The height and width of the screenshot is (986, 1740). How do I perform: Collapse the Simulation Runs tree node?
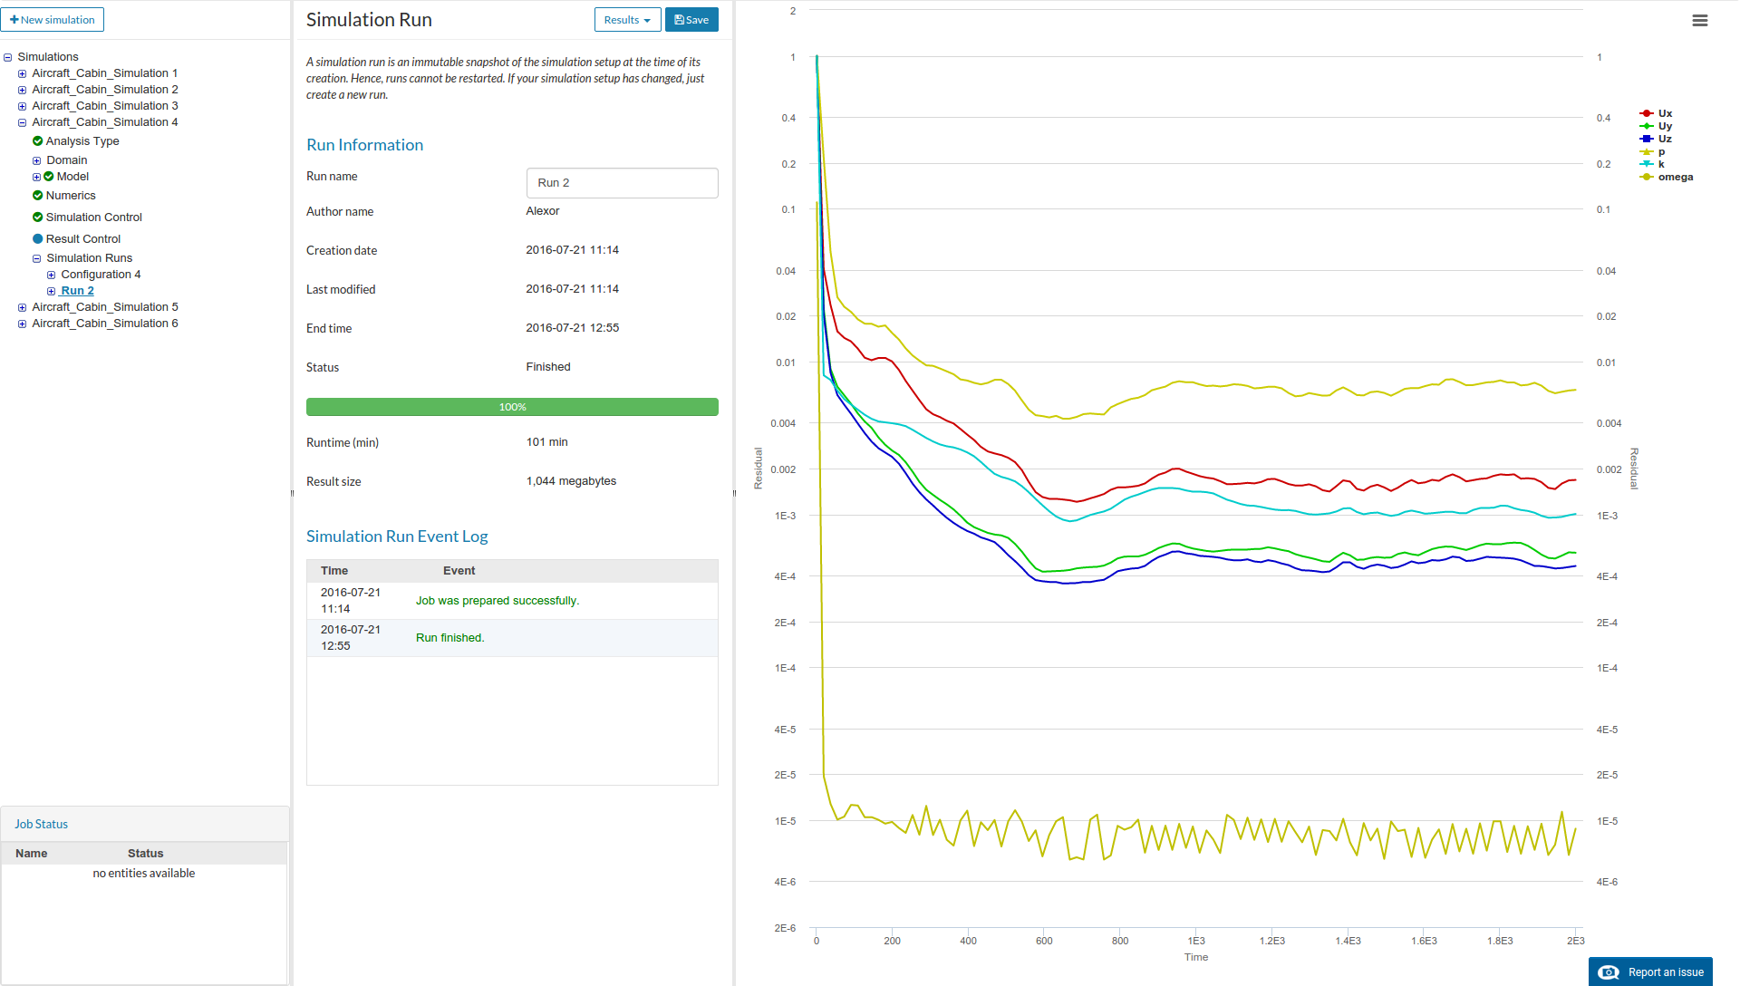click(37, 258)
